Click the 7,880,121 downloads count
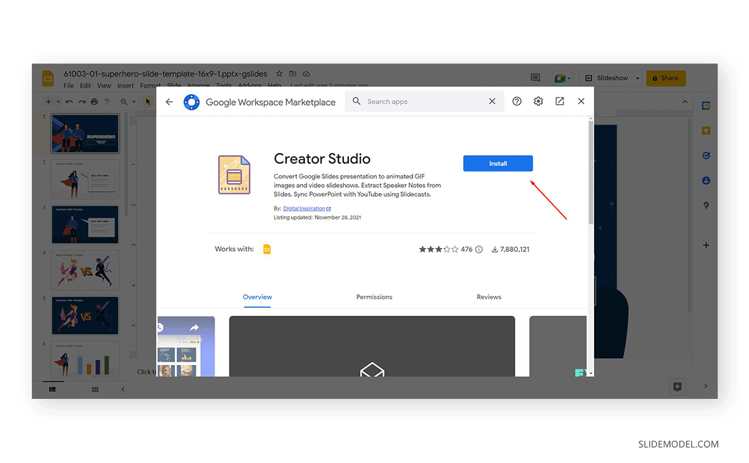Screen dimensions: 749x463 coord(511,249)
